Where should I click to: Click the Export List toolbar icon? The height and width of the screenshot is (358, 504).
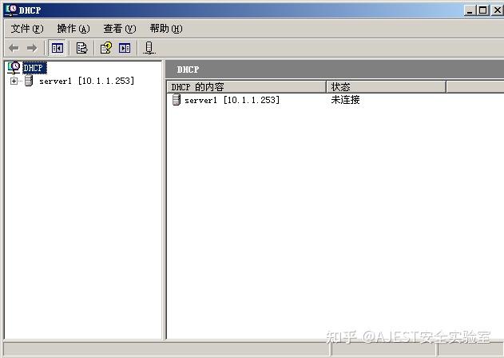(x=81, y=48)
